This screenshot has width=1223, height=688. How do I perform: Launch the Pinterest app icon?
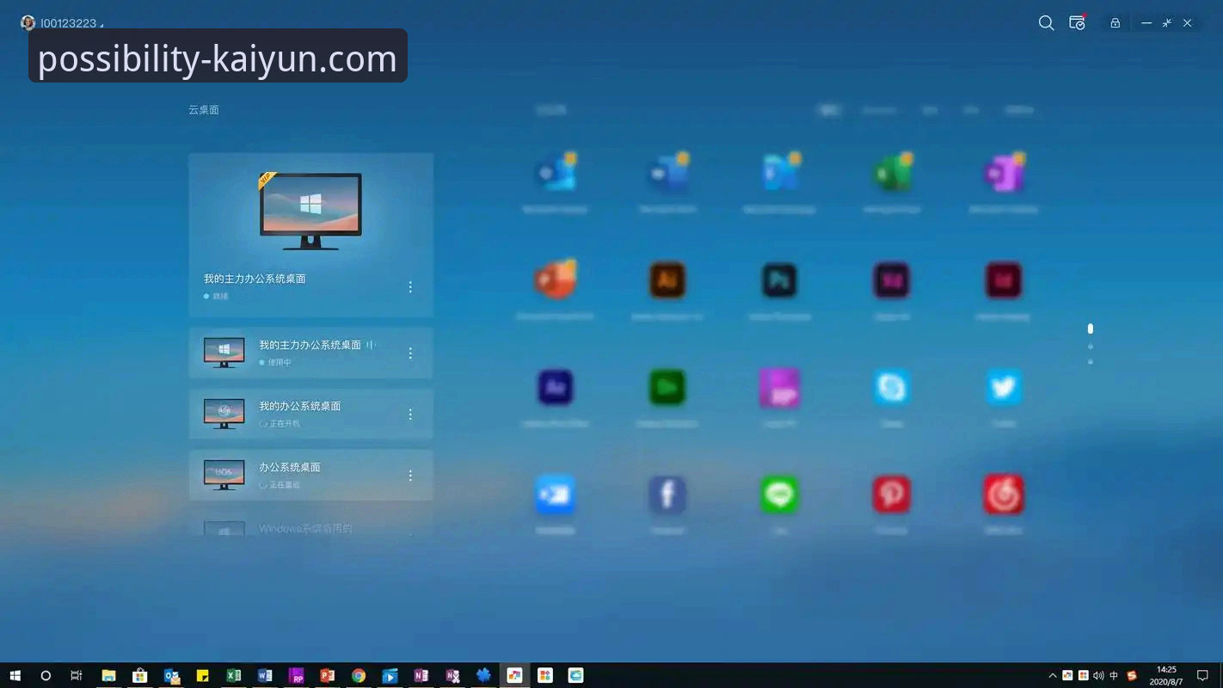click(x=891, y=494)
